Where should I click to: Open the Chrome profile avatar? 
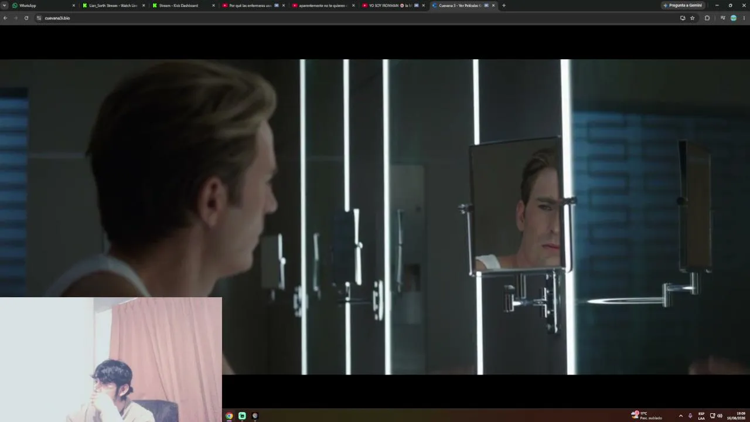pos(734,18)
